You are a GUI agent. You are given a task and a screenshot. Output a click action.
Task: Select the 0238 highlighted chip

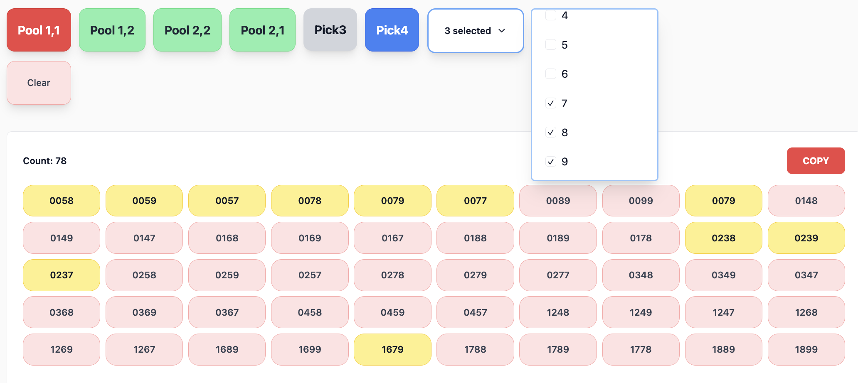(723, 238)
